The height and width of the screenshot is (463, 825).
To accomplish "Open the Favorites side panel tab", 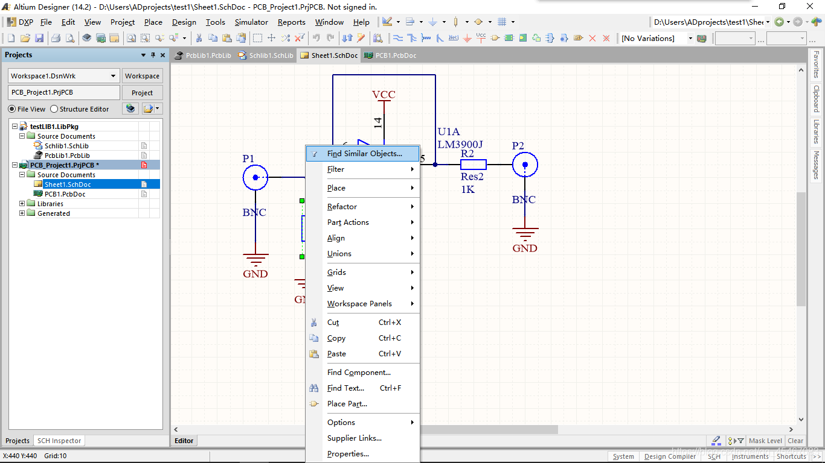I will [816, 65].
